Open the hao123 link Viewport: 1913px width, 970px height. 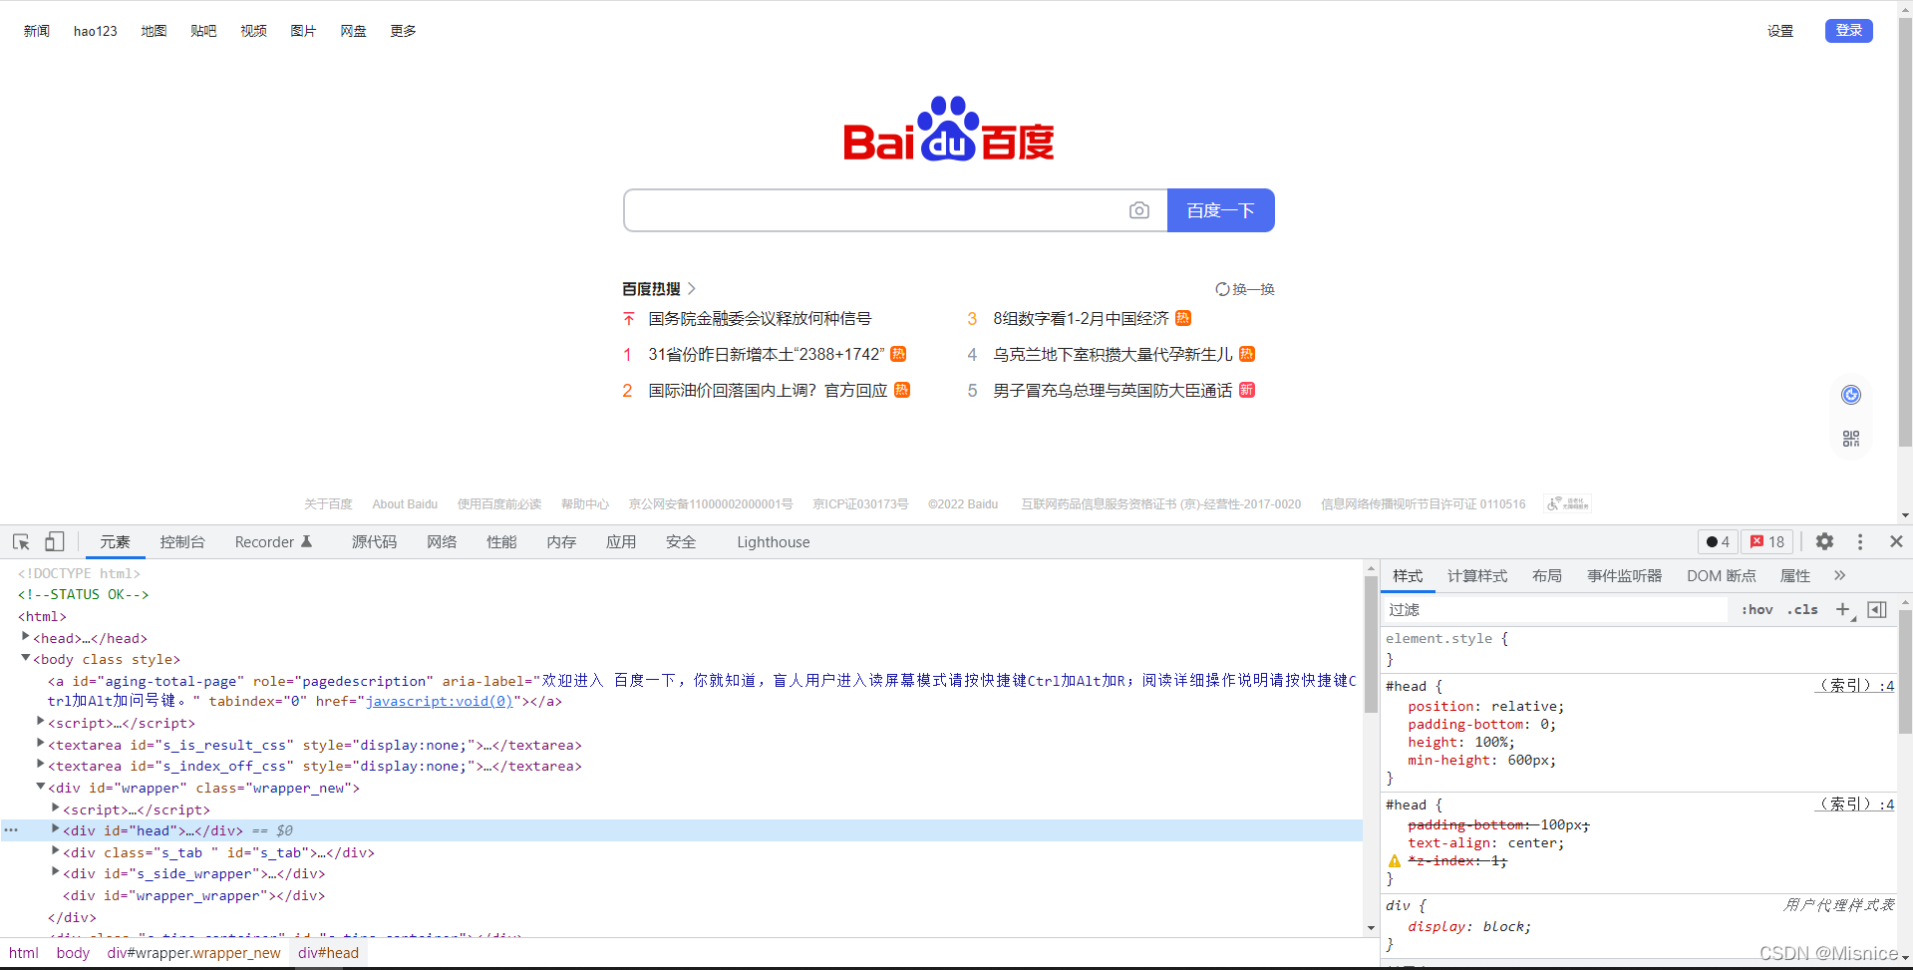click(x=96, y=31)
